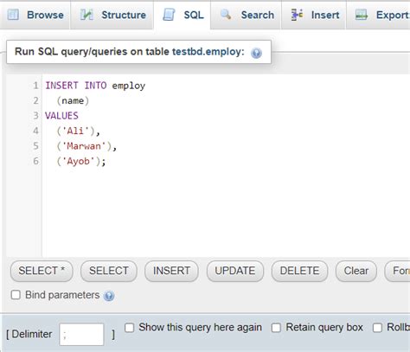The height and width of the screenshot is (352, 410).
Task: Click the SQL tab page icon
Action: pos(169,15)
